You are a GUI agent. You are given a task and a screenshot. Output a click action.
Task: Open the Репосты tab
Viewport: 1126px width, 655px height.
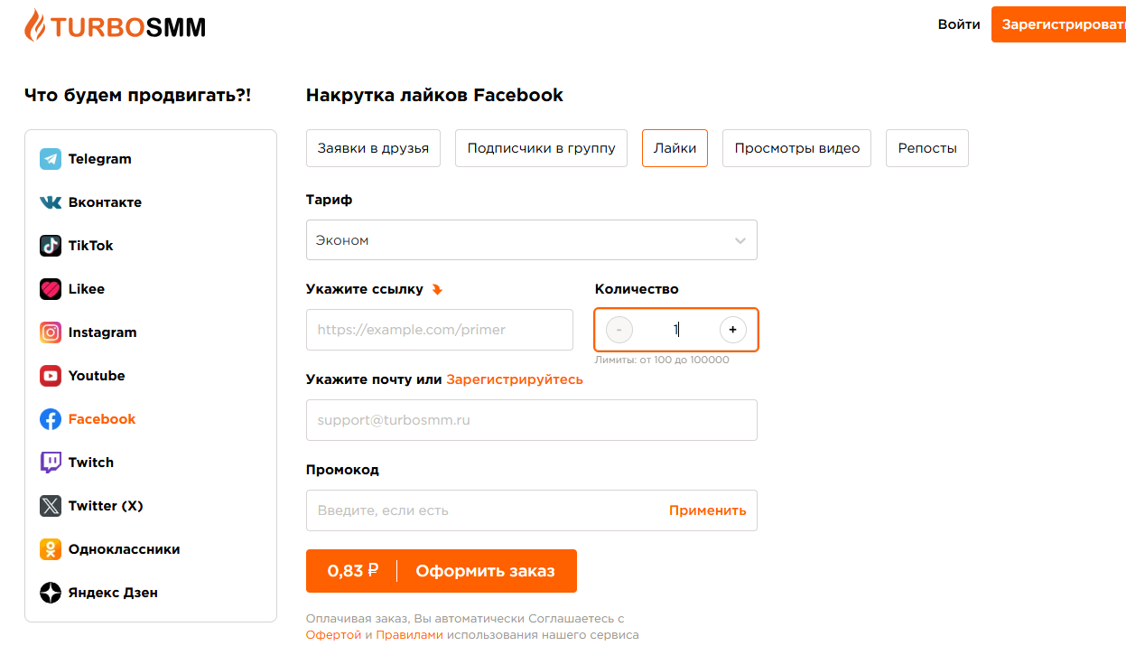[927, 148]
